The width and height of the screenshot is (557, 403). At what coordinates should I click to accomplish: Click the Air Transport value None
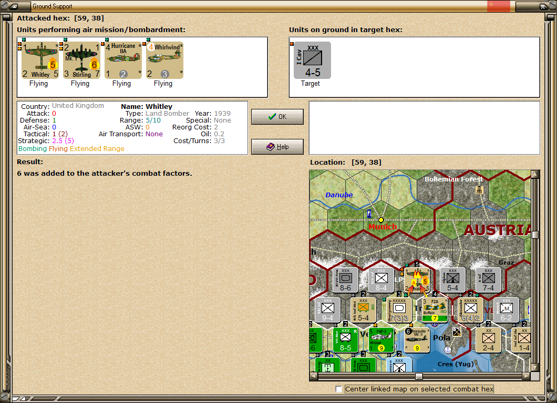(154, 134)
